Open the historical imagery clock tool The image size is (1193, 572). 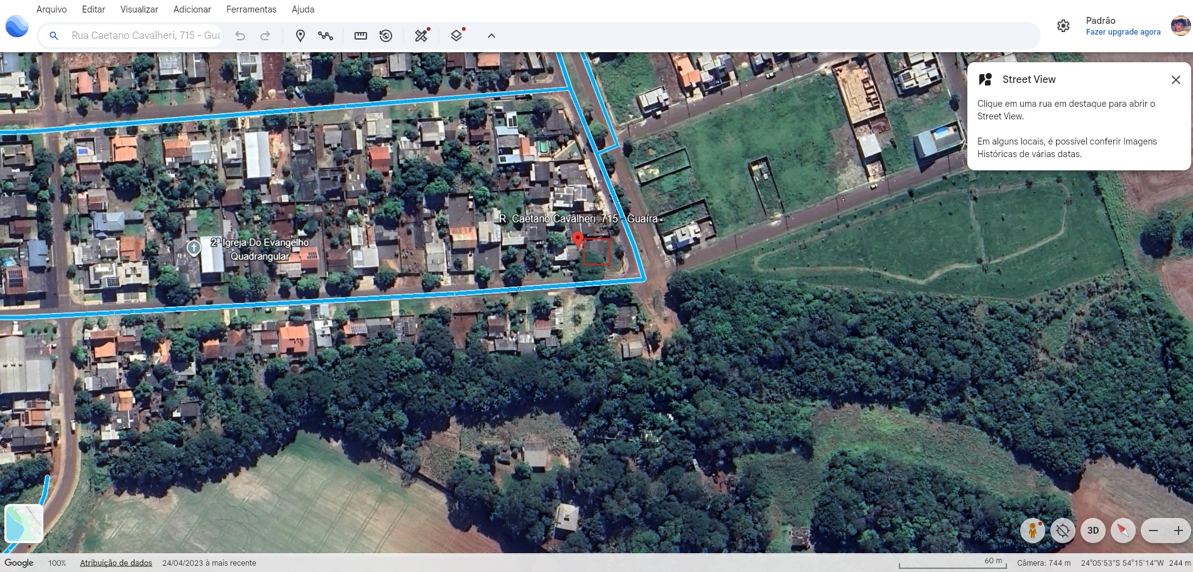click(x=386, y=36)
